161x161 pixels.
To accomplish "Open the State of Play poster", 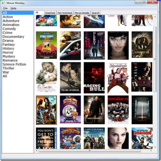I will click(x=142, y=77).
